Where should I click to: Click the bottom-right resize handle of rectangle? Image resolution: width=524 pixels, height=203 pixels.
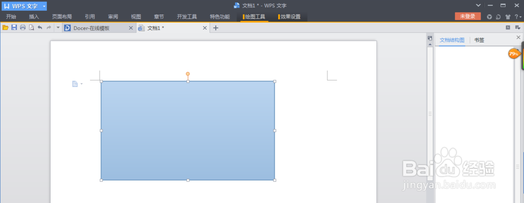click(x=275, y=180)
